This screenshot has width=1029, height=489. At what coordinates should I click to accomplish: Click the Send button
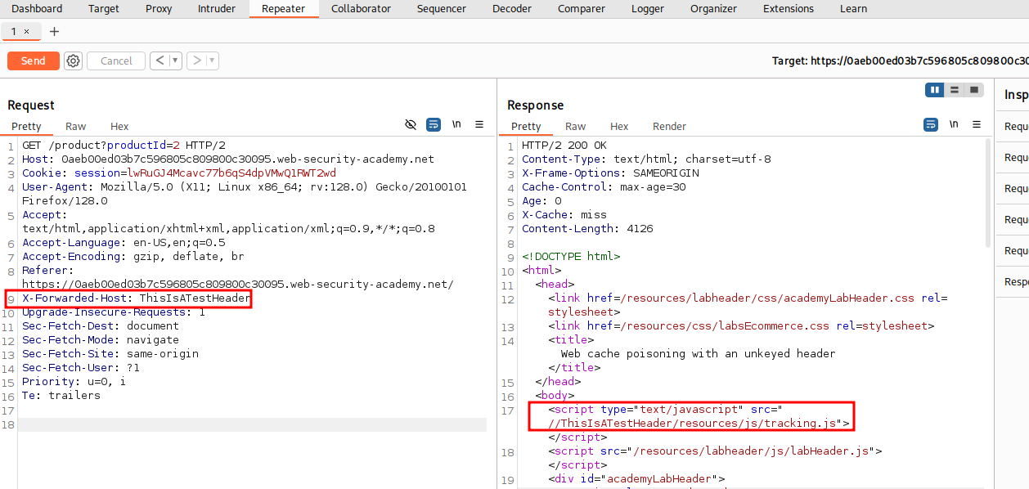(34, 61)
